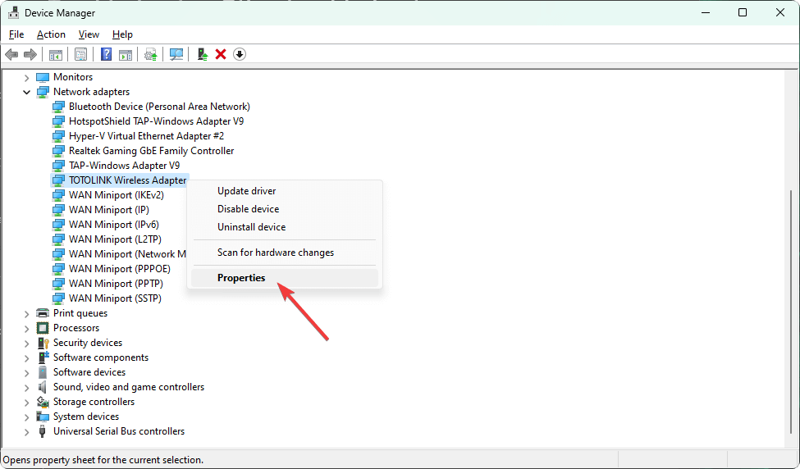The height and width of the screenshot is (469, 800).
Task: Click the Back arrow toolbar button
Action: tap(11, 54)
